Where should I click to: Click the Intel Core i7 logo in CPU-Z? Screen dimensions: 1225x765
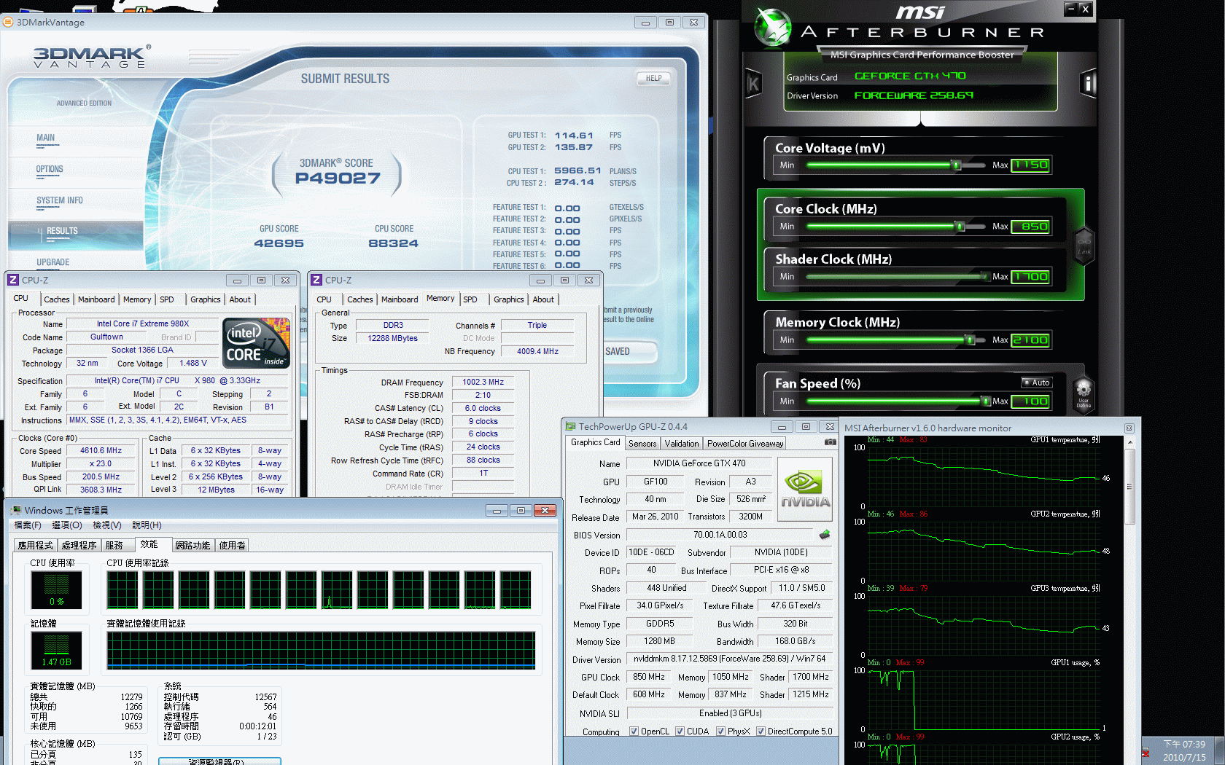(256, 343)
